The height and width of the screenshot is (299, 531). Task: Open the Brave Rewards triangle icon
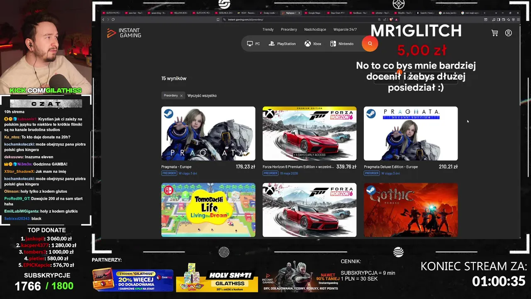tap(397, 20)
